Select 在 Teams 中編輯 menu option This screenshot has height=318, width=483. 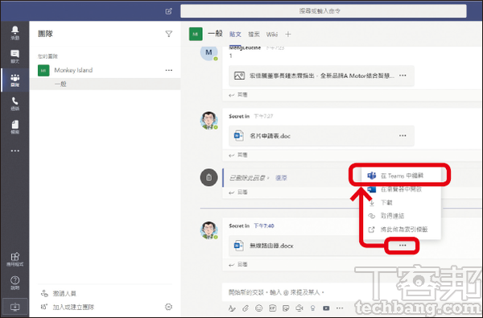[x=402, y=176]
